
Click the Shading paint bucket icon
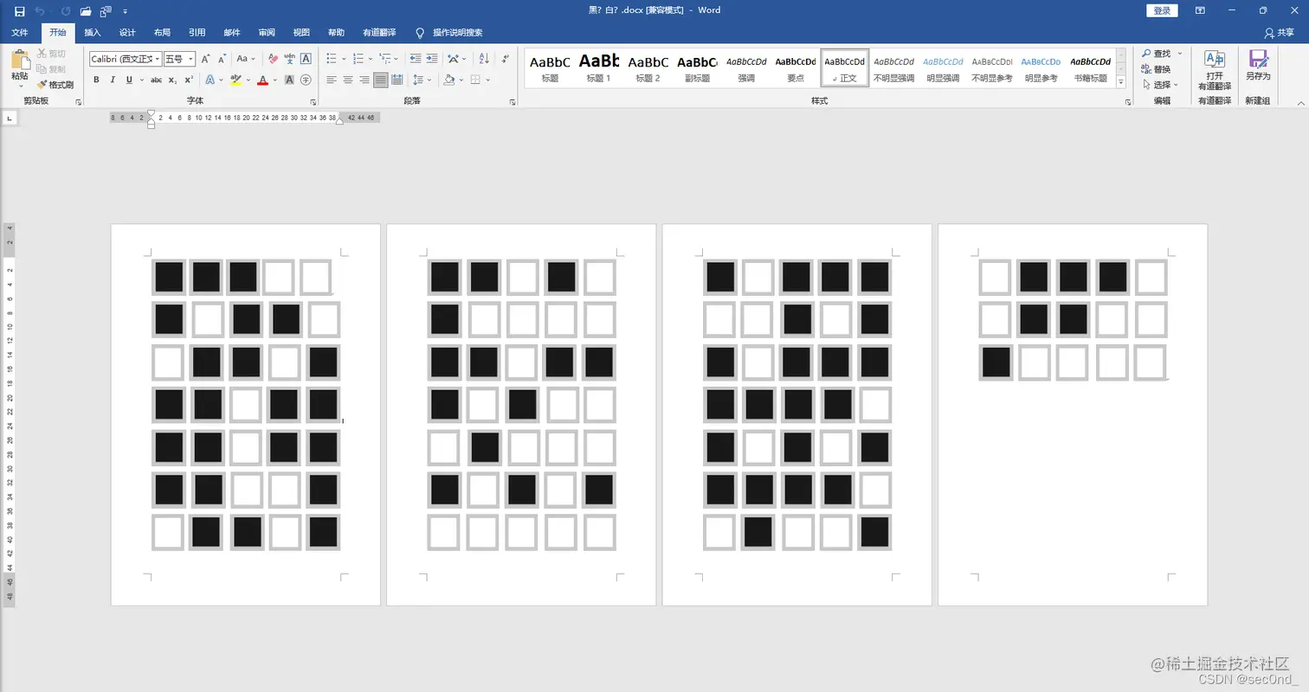click(x=448, y=80)
